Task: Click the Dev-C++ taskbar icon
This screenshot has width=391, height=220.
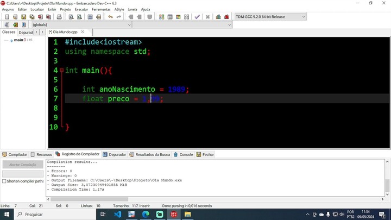Action: (174, 214)
